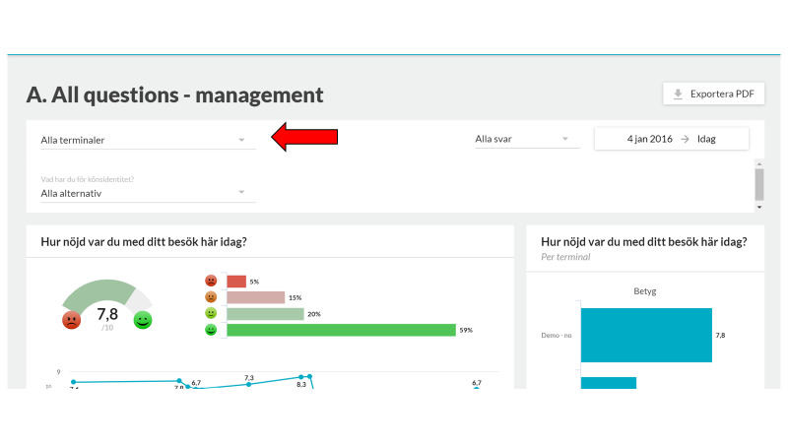Expand the Alla alternativ dropdown
788x443 pixels.
(149, 193)
